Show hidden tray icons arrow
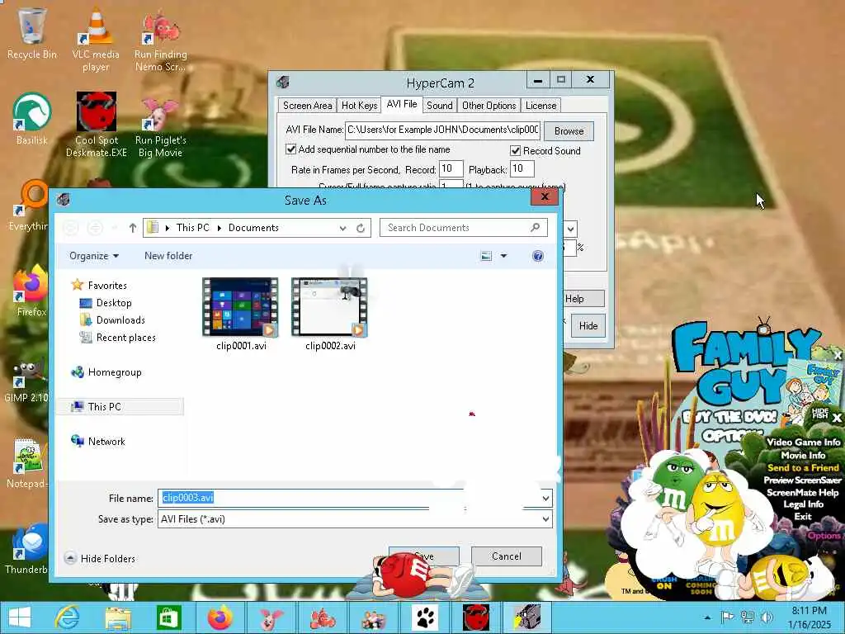Viewport: 845px width, 634px height. click(x=707, y=617)
